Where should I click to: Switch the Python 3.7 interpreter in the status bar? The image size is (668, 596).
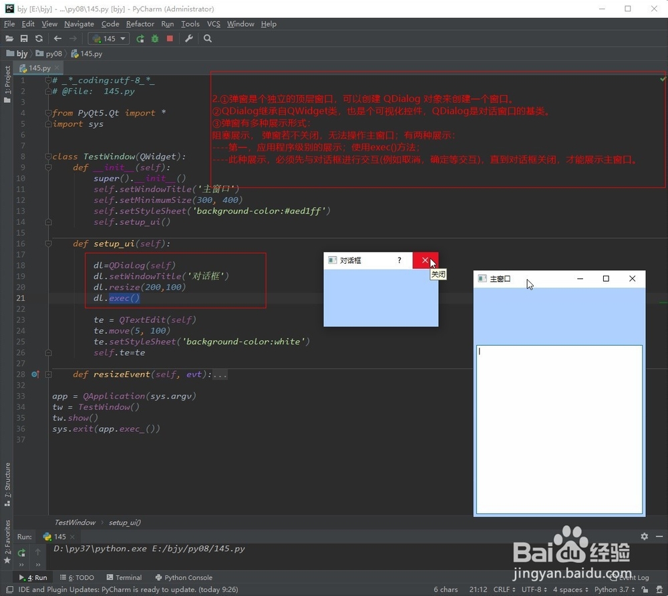(x=615, y=589)
